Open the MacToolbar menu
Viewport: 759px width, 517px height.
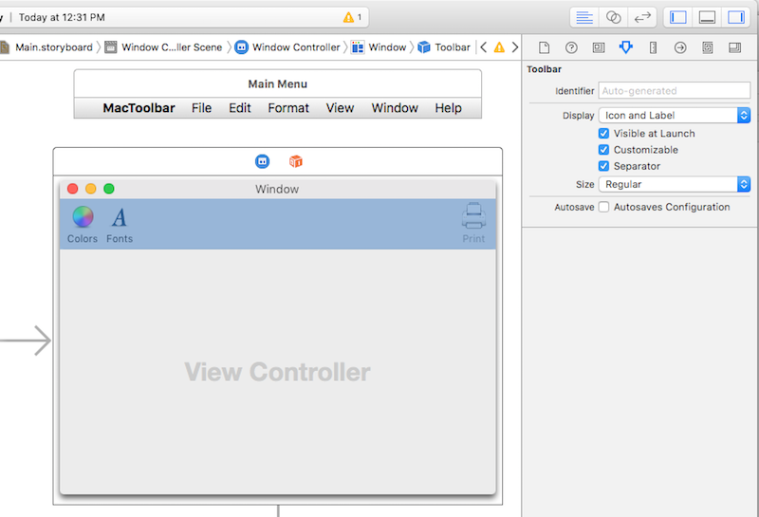point(139,108)
